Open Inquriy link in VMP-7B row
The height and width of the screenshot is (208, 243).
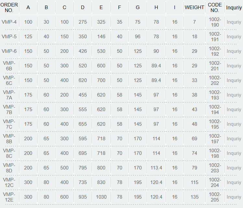point(234,110)
